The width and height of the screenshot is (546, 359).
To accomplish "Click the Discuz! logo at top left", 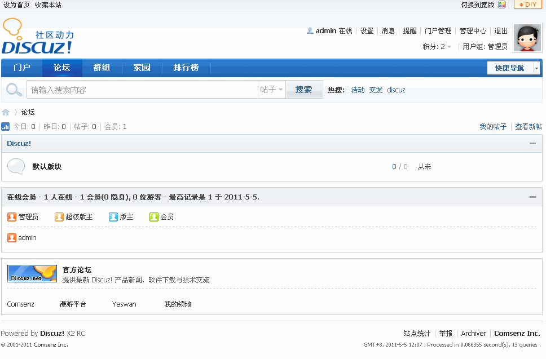I will tap(38, 36).
